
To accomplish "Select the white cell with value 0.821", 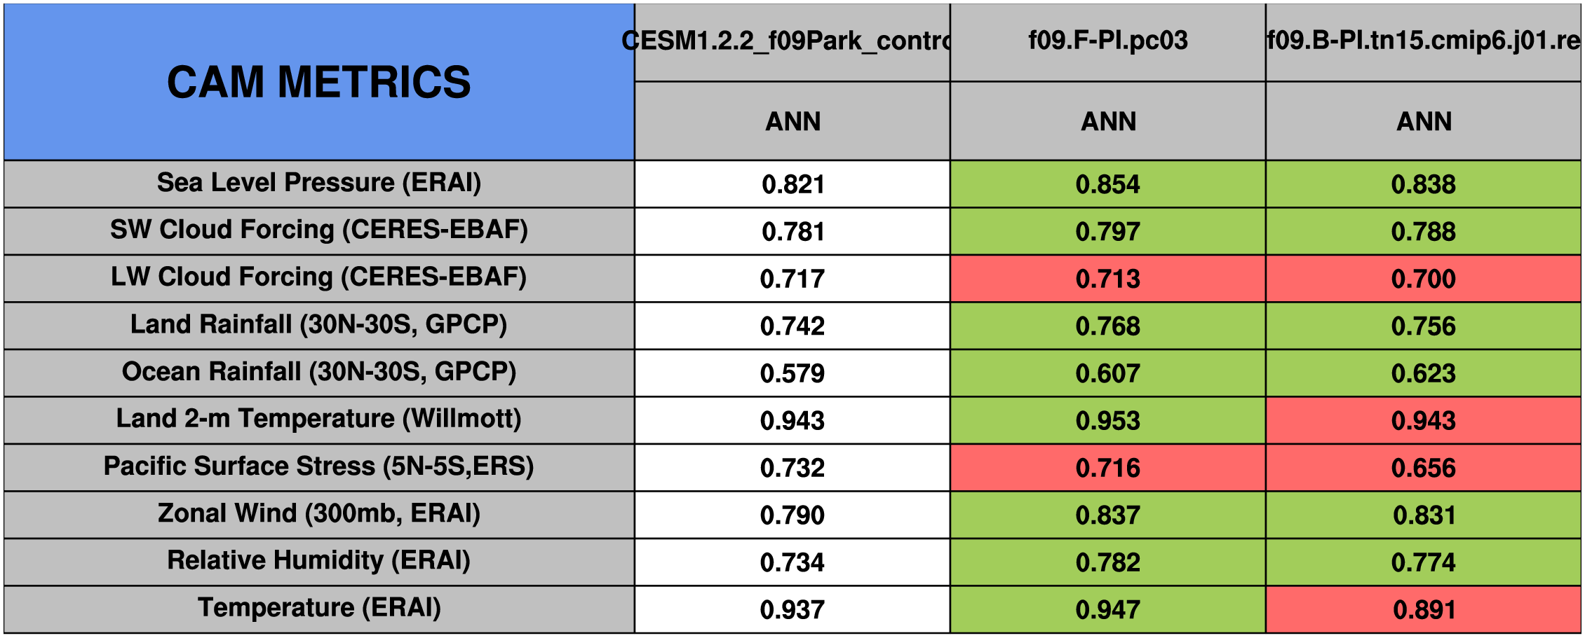I will (792, 184).
